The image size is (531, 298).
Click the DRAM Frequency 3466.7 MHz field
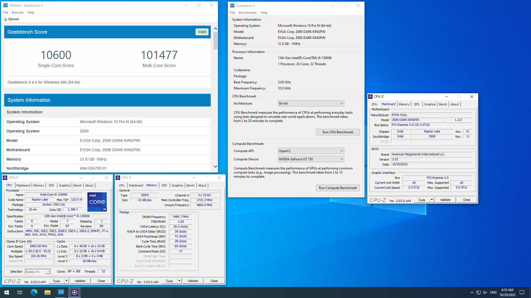pyautogui.click(x=181, y=217)
